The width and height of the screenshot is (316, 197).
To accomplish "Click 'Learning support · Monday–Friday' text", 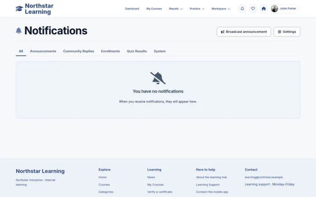I will (x=270, y=184).
